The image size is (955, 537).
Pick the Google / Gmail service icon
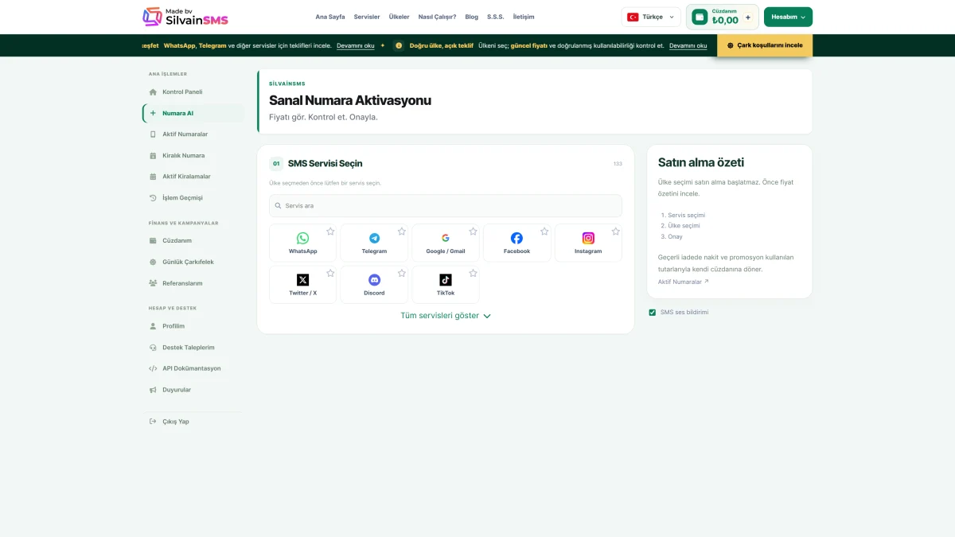tap(446, 238)
